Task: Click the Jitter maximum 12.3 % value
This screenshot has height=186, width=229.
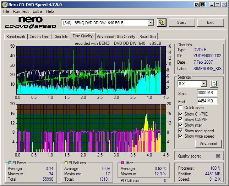Action: (x=160, y=174)
